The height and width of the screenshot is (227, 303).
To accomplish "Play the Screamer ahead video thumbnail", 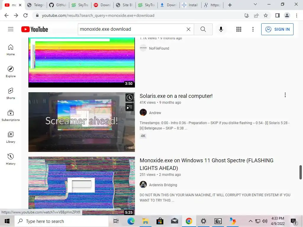I will [82, 122].
